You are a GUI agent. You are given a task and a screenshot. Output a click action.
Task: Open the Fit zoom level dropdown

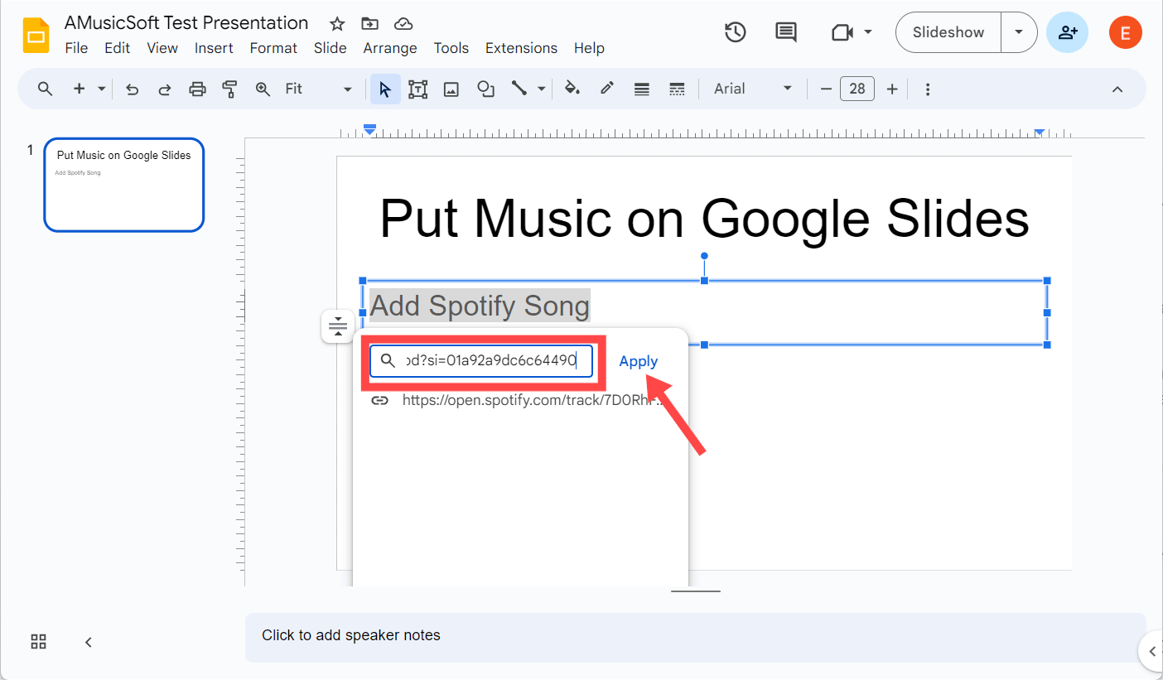[x=319, y=89]
